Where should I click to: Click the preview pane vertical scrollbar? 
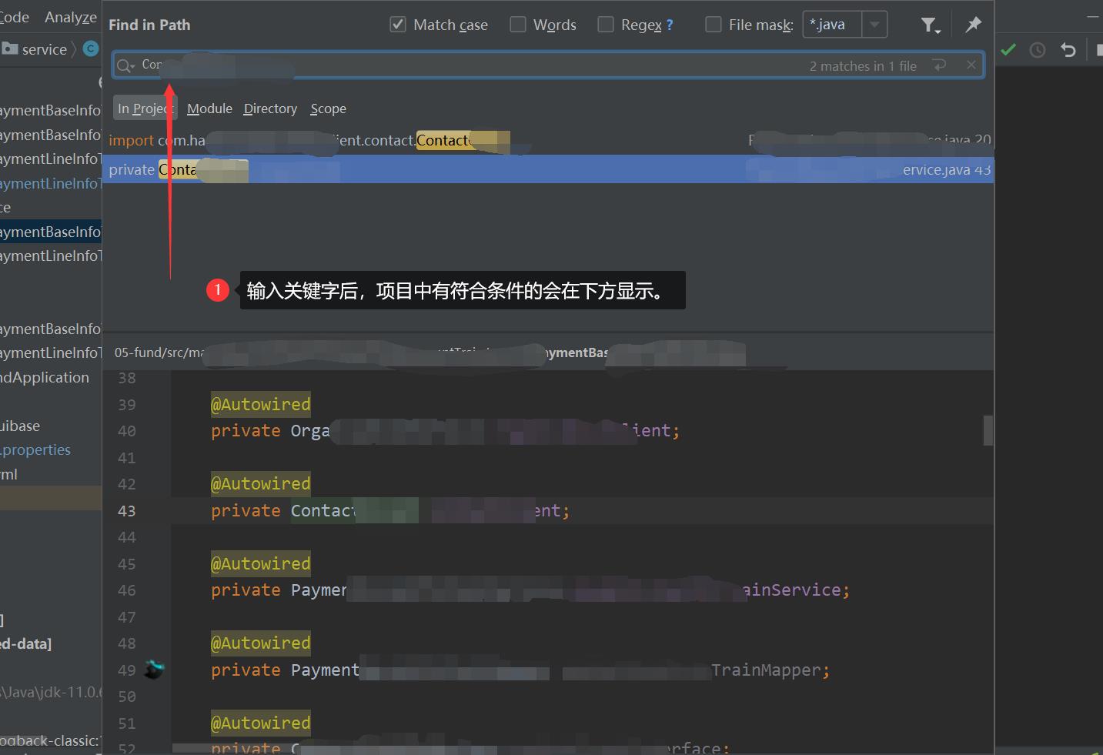point(988,430)
